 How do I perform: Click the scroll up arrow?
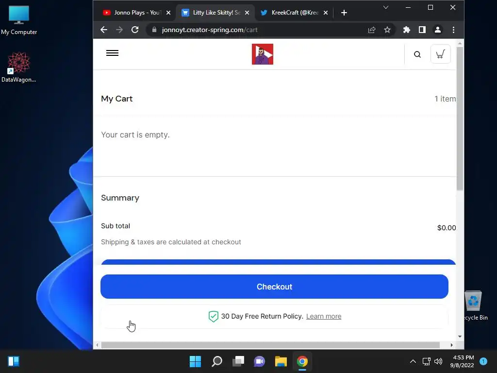coord(460,43)
